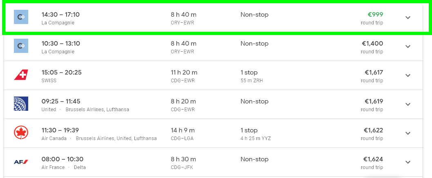Click the SWISS airline logo
Image resolution: width=432 pixels, height=178 pixels.
point(21,75)
